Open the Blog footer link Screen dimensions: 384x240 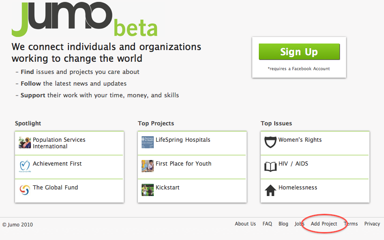pyautogui.click(x=283, y=224)
